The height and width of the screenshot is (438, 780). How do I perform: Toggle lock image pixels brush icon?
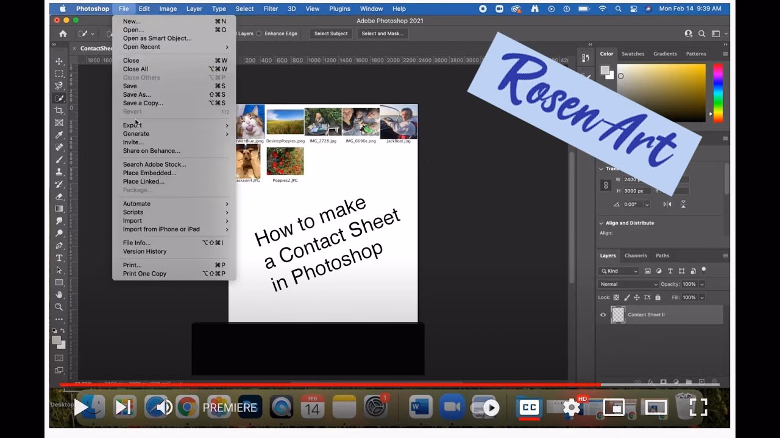tap(626, 297)
